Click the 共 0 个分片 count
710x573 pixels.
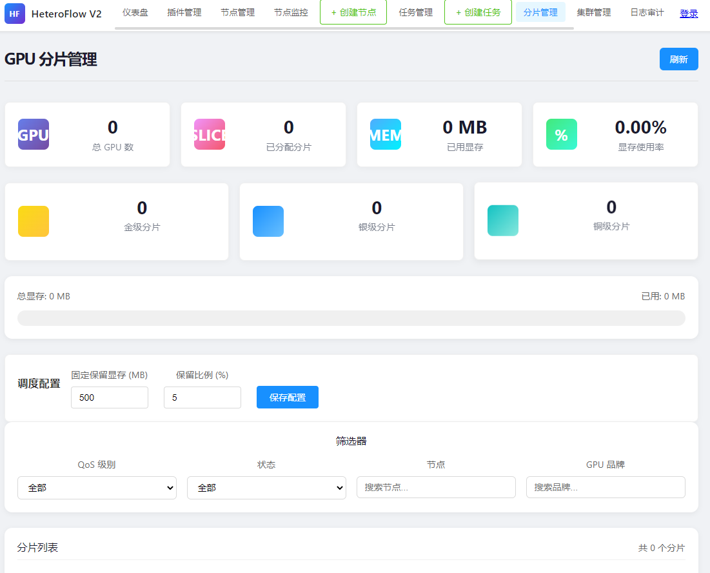(x=662, y=548)
